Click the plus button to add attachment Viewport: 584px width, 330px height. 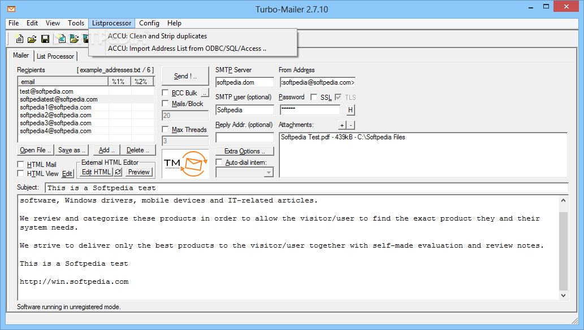(x=342, y=125)
